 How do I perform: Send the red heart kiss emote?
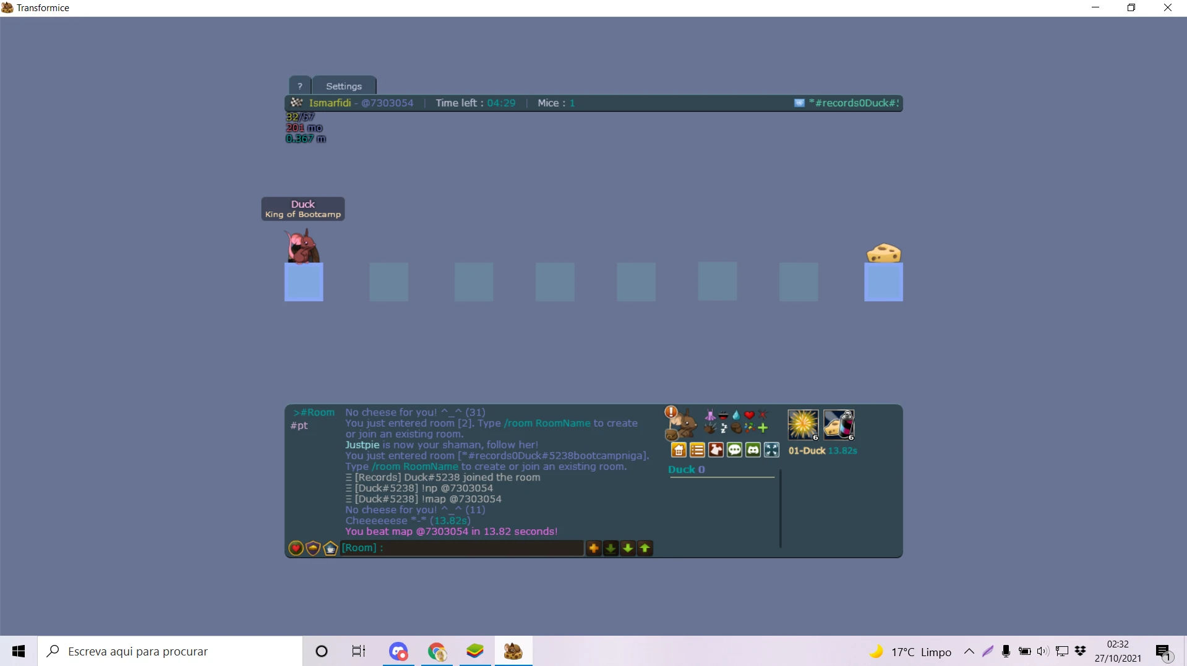pos(749,415)
